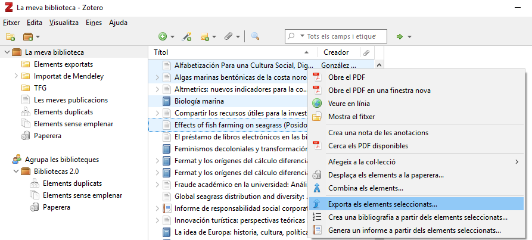Screen dimensions: 532x240
Task: Open the Edita menu
Action: coord(35,23)
